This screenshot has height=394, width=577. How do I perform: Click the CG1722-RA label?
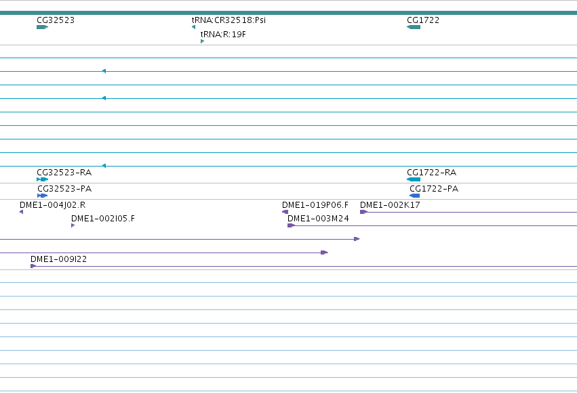click(x=432, y=173)
